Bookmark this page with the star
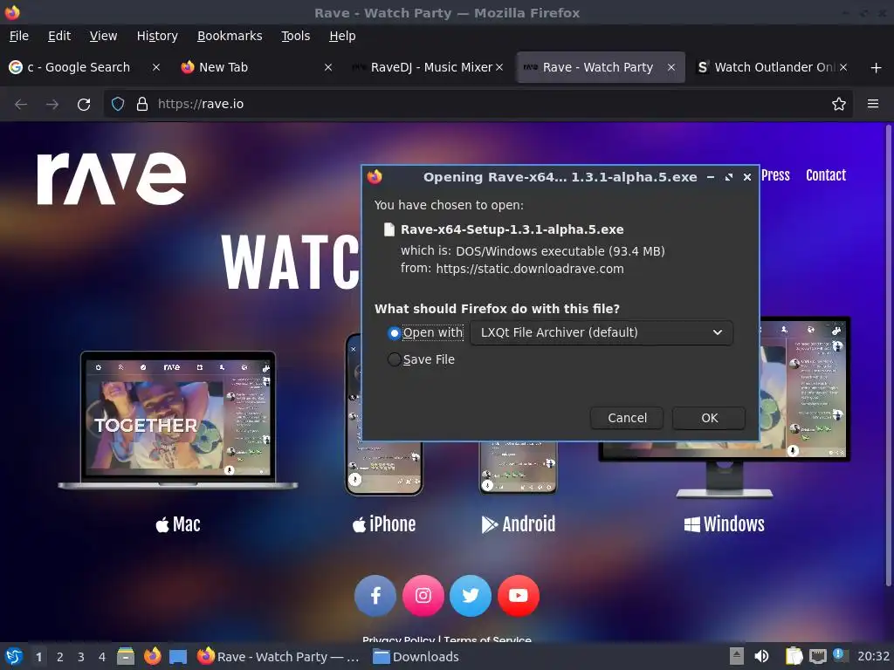 coord(839,105)
